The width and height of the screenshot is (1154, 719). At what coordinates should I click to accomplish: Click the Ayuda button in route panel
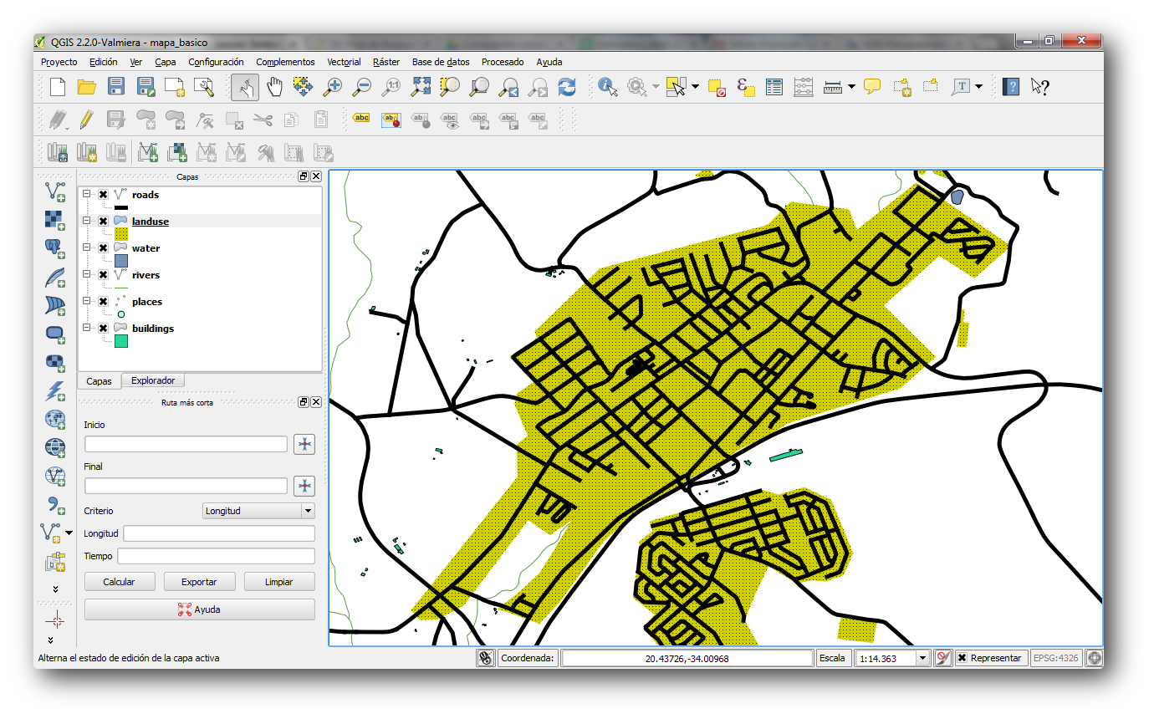point(200,609)
